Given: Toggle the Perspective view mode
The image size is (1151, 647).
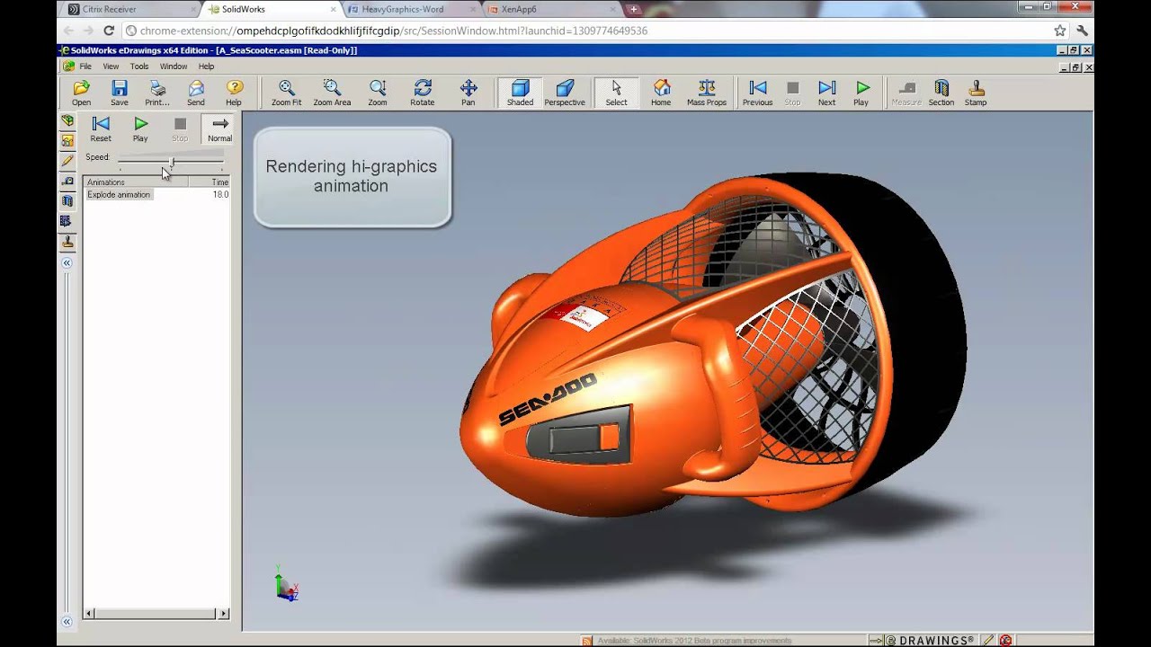Looking at the screenshot, I should click(x=565, y=93).
